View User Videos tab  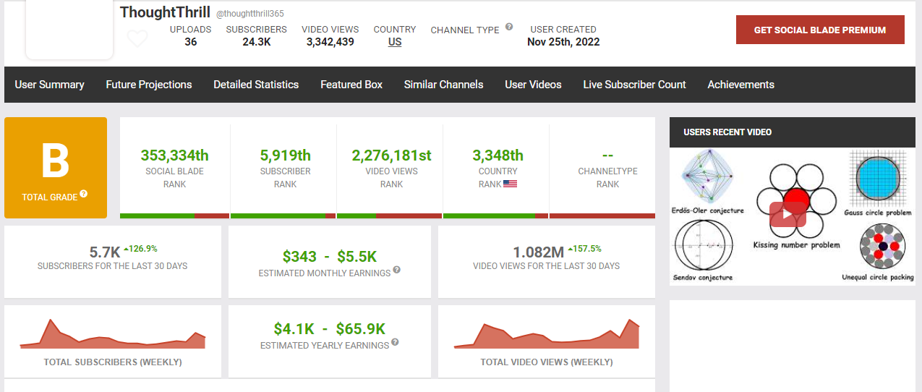(x=533, y=85)
